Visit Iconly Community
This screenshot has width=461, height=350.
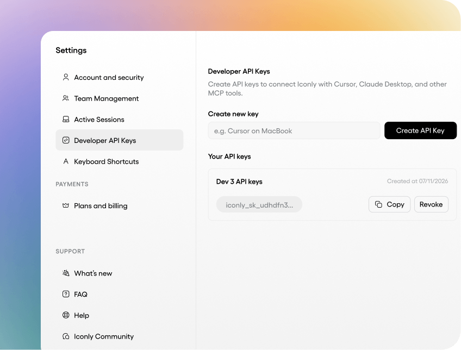click(120, 336)
